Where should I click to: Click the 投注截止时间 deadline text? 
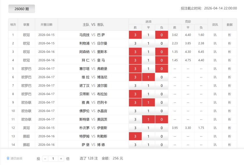(x=209, y=8)
